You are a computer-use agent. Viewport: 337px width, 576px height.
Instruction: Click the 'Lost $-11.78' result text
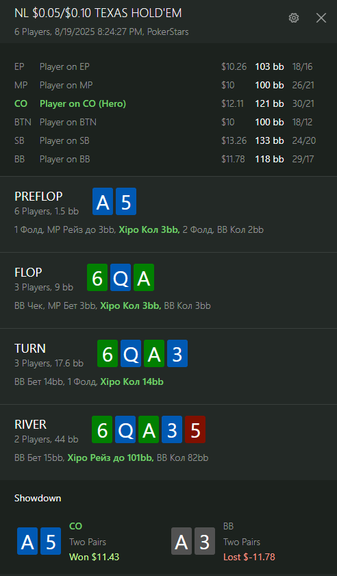pyautogui.click(x=249, y=557)
